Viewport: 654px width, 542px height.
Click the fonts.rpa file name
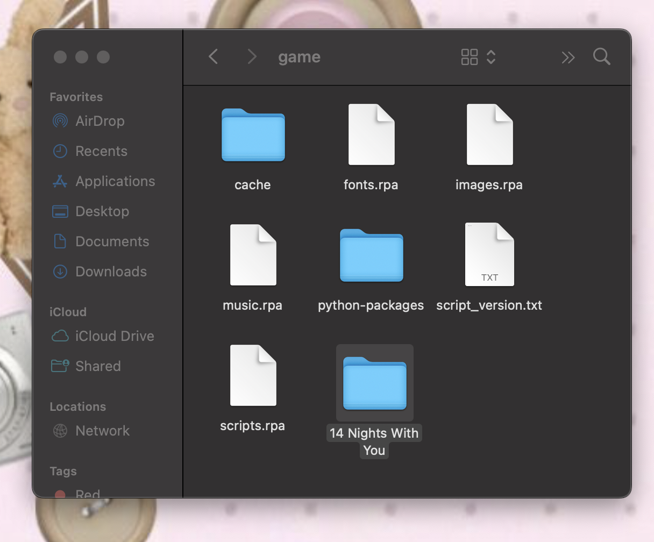tap(371, 185)
